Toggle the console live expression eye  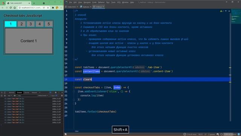pos(15,96)
